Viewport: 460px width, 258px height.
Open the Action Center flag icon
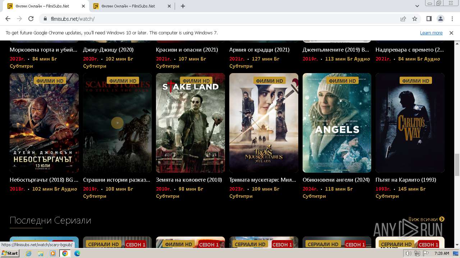(425, 253)
